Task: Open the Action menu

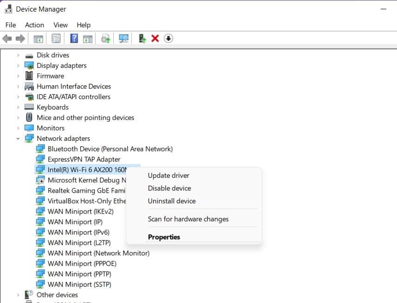Action: pyautogui.click(x=34, y=25)
